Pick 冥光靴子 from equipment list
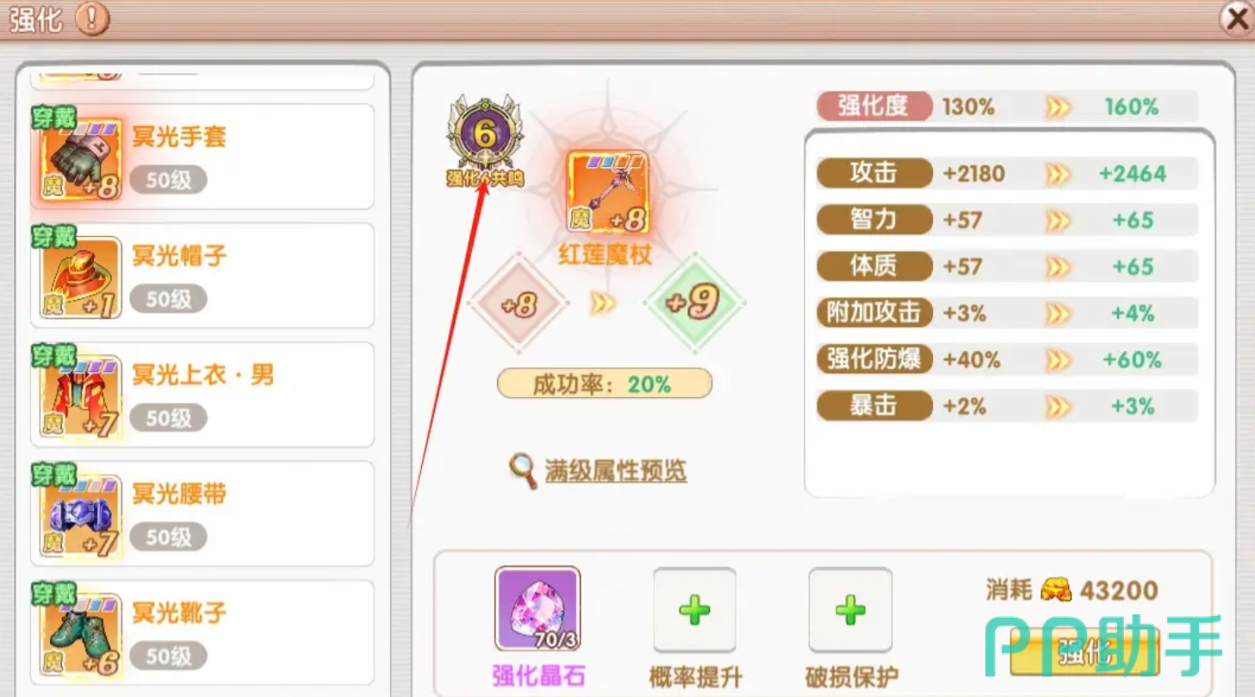The height and width of the screenshot is (697, 1255). (202, 632)
